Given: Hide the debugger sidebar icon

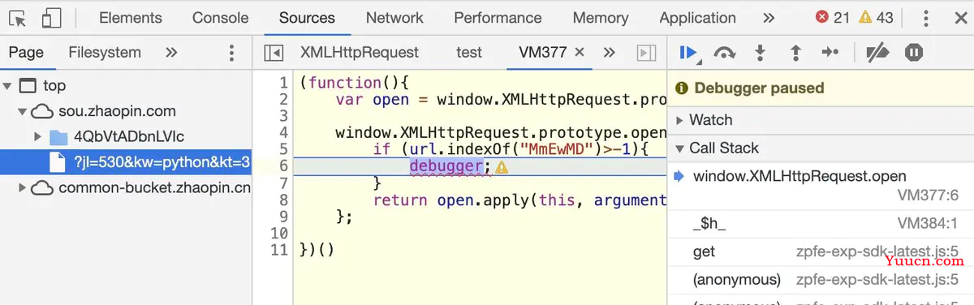Looking at the screenshot, I should pyautogui.click(x=646, y=53).
